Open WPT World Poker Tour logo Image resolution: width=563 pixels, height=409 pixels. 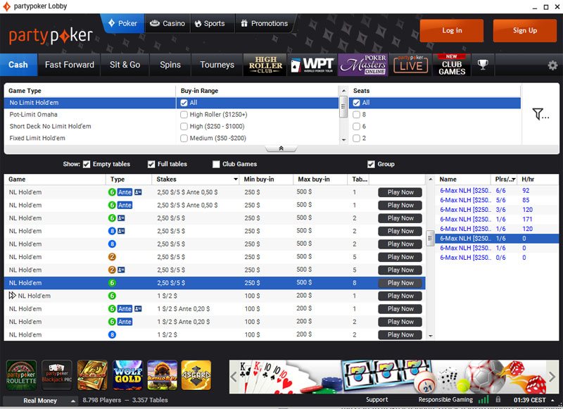[312, 65]
